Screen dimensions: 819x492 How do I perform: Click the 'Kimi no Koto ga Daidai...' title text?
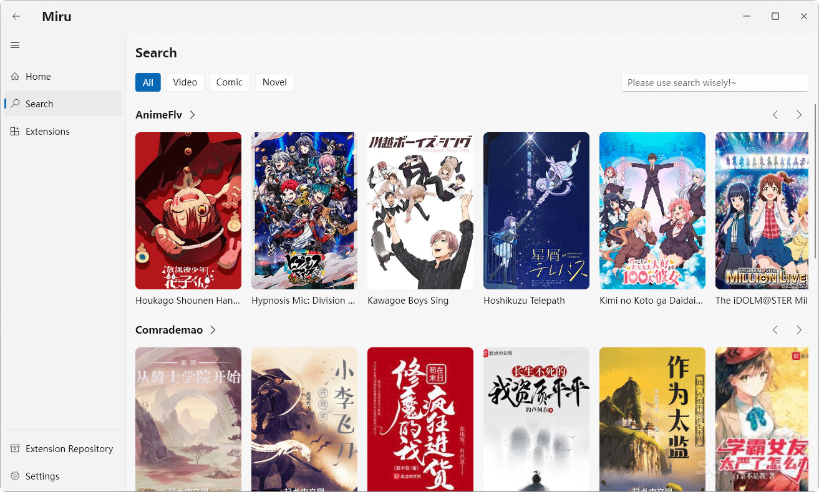(x=651, y=301)
